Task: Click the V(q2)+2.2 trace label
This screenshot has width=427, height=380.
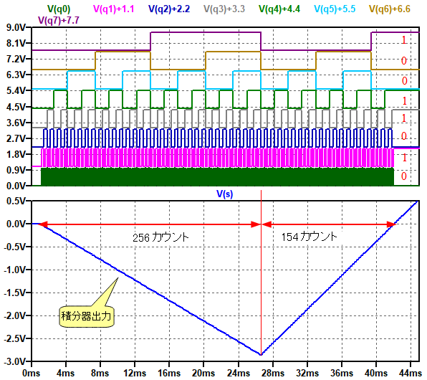Action: coord(169,9)
